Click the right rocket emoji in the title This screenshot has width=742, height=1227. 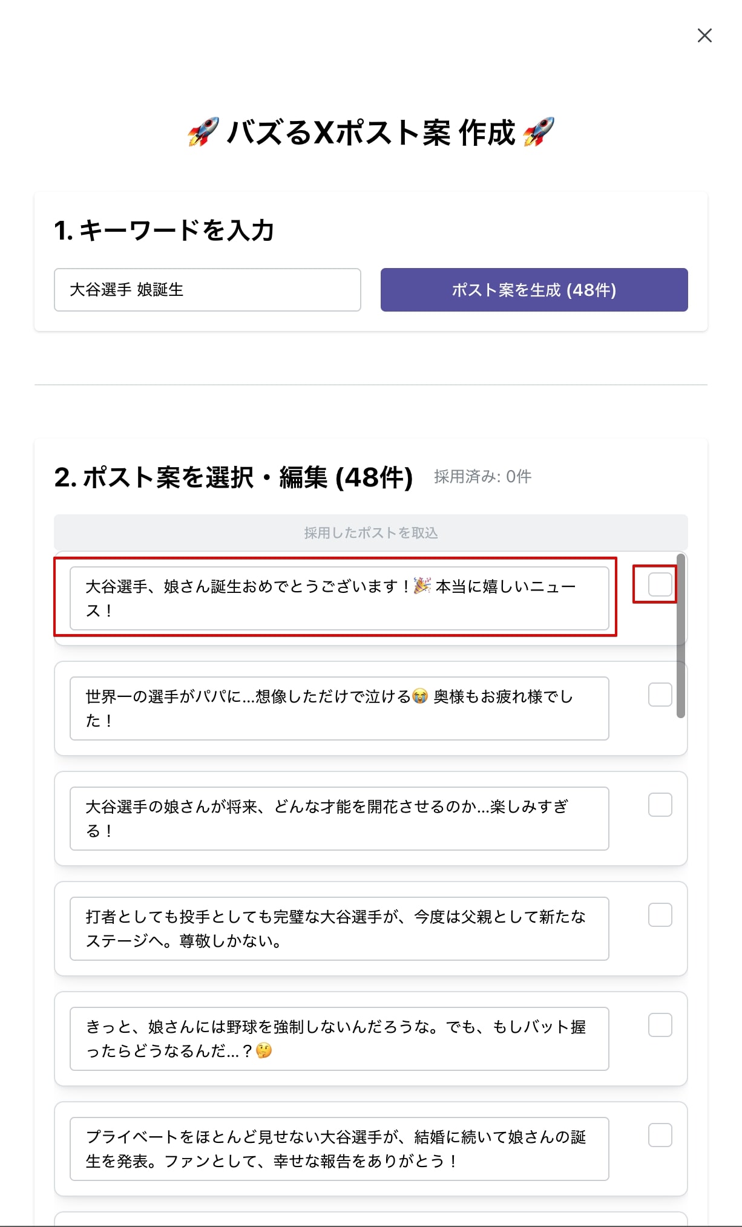539,132
